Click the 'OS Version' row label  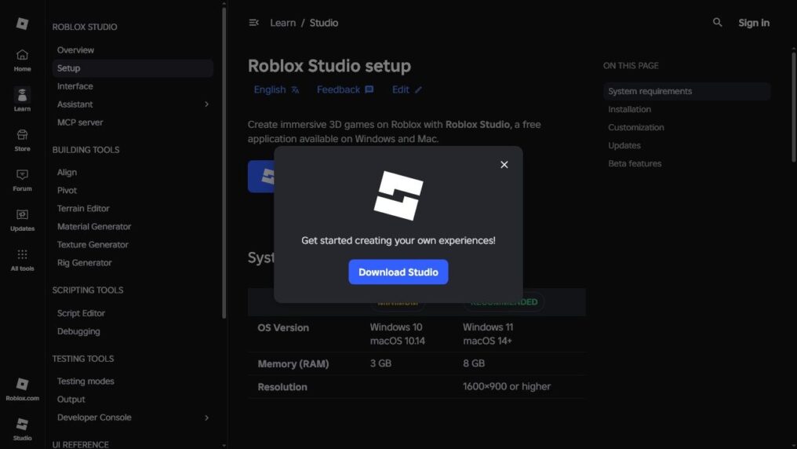pos(283,328)
